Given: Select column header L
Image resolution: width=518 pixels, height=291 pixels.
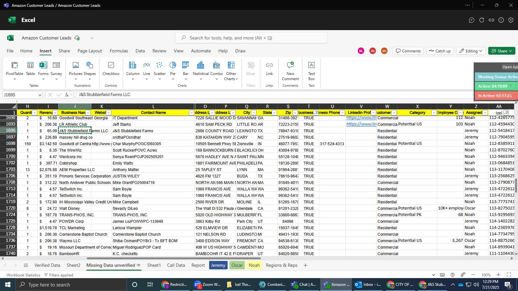Looking at the screenshot, I should click(153, 106).
